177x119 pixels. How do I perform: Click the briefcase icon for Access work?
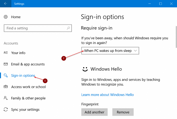[6, 87]
